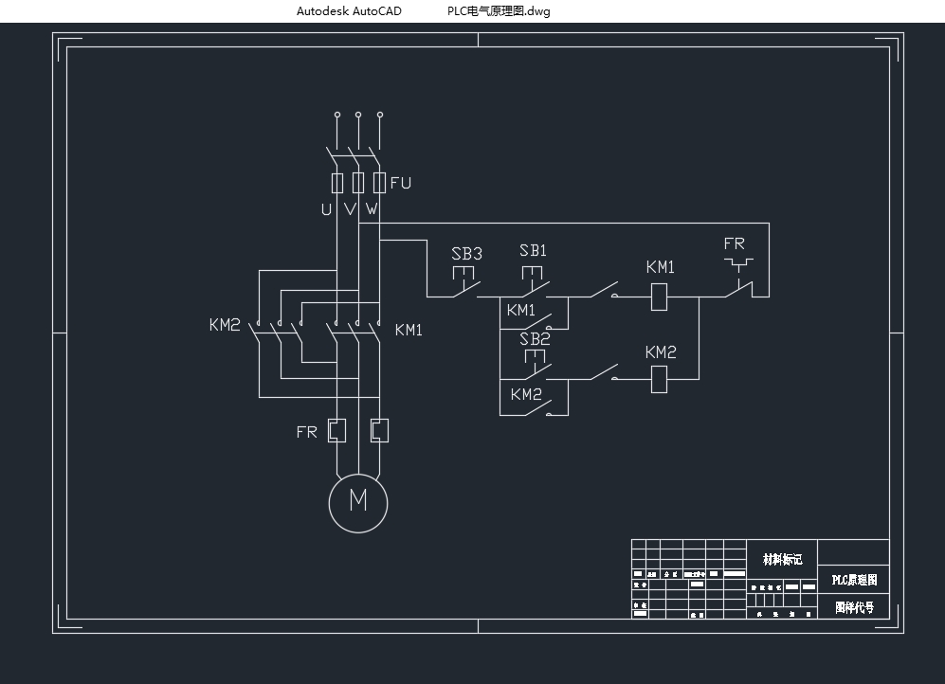This screenshot has width=945, height=684.
Task: Select the W phase label
Action: [x=372, y=209]
